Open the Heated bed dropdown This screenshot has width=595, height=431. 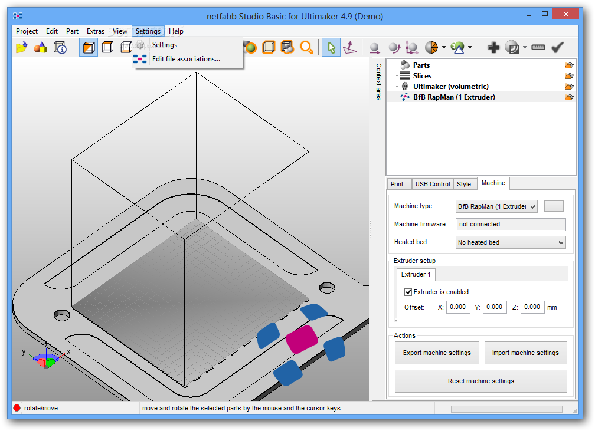coord(511,242)
